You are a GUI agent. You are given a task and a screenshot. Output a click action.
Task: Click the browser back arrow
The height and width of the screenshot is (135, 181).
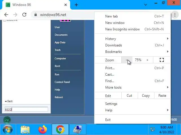pos(6,15)
